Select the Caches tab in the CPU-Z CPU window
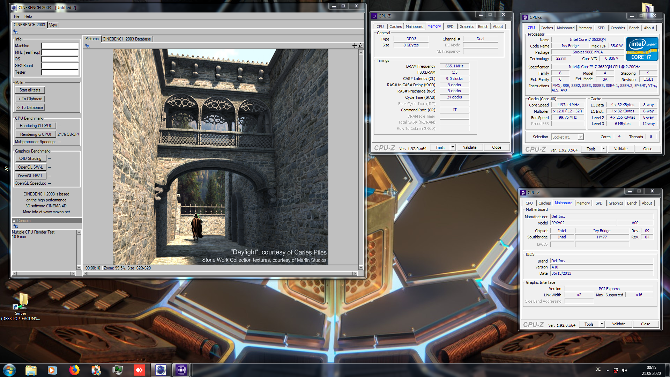This screenshot has width=670, height=377. 546,28
